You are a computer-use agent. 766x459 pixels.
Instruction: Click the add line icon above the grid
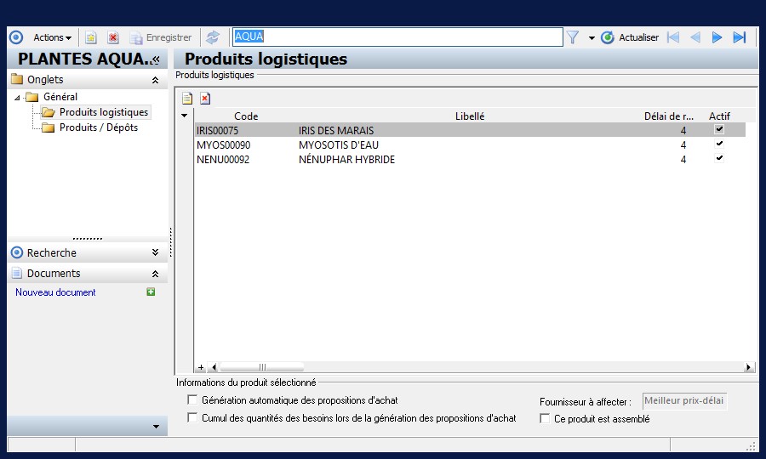click(187, 99)
